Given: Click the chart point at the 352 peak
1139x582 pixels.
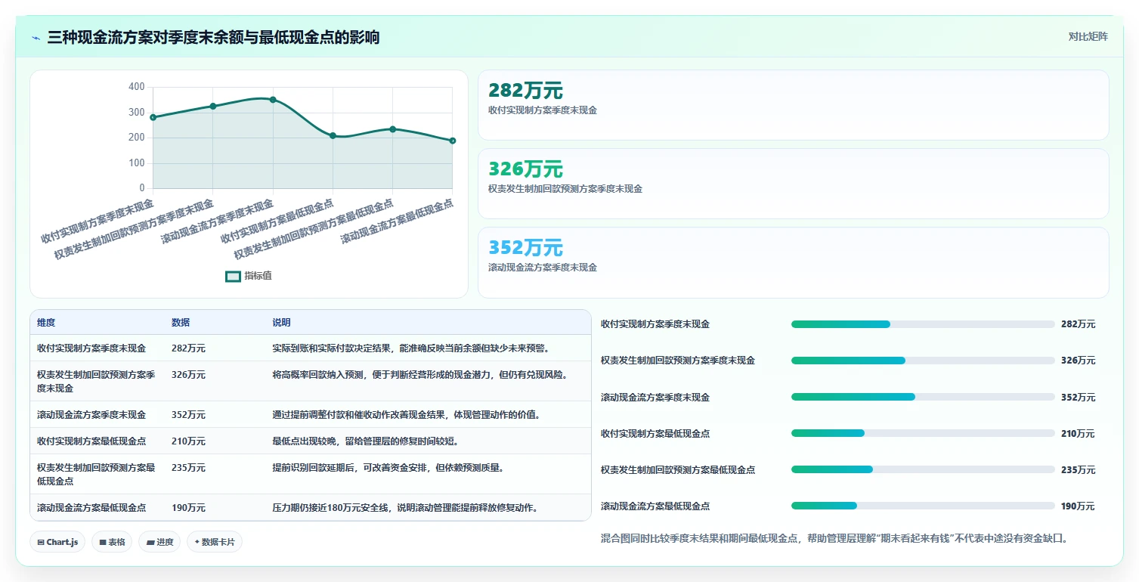Looking at the screenshot, I should [x=273, y=100].
